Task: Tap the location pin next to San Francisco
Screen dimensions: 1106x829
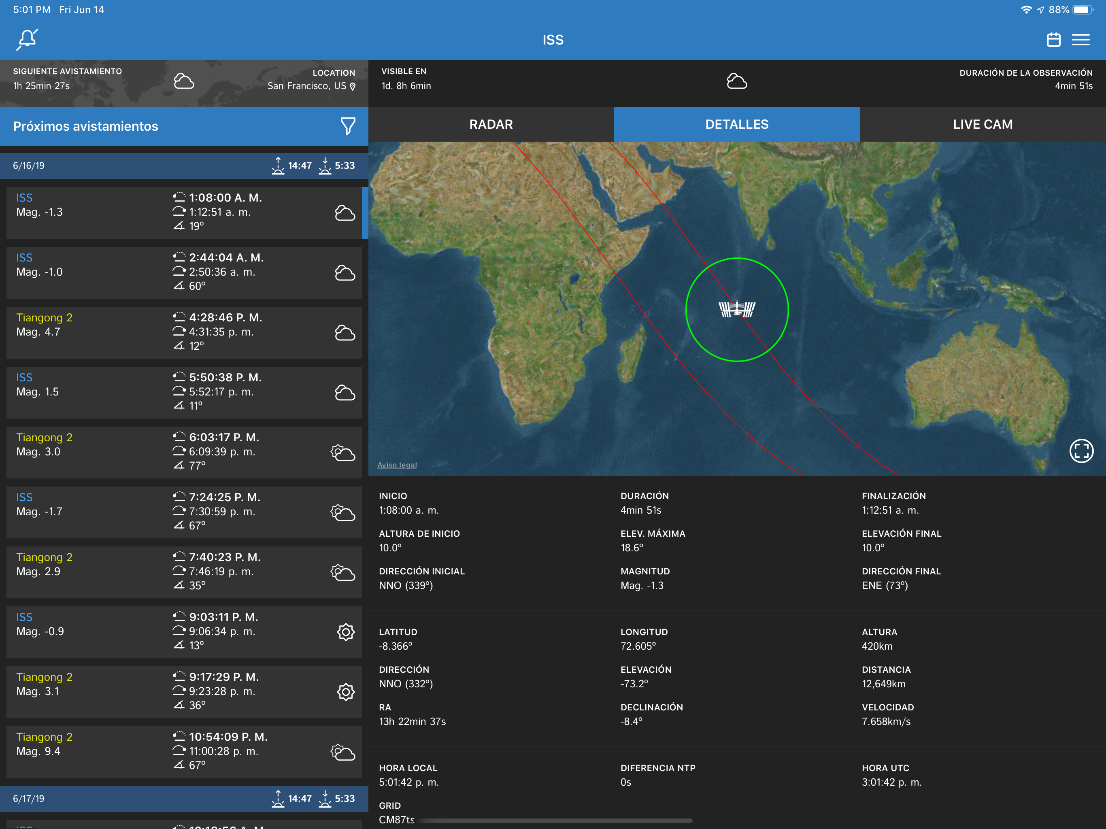Action: [x=353, y=87]
